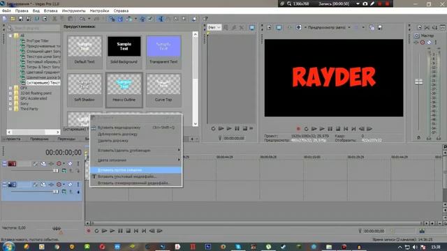
Task: Click Go to start in the timeline transport bar
Action: (136, 231)
